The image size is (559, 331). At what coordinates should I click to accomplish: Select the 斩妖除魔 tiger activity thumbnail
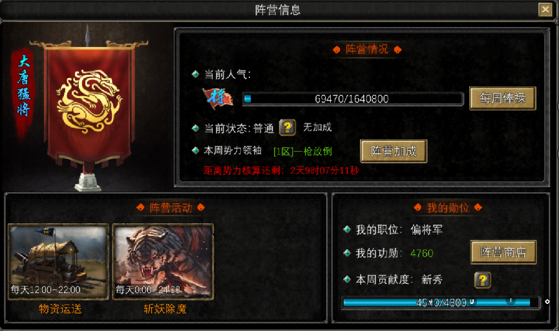click(x=163, y=261)
